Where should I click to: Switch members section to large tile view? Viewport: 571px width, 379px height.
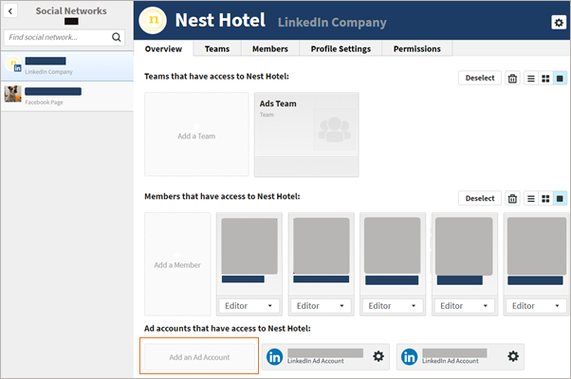[560, 199]
